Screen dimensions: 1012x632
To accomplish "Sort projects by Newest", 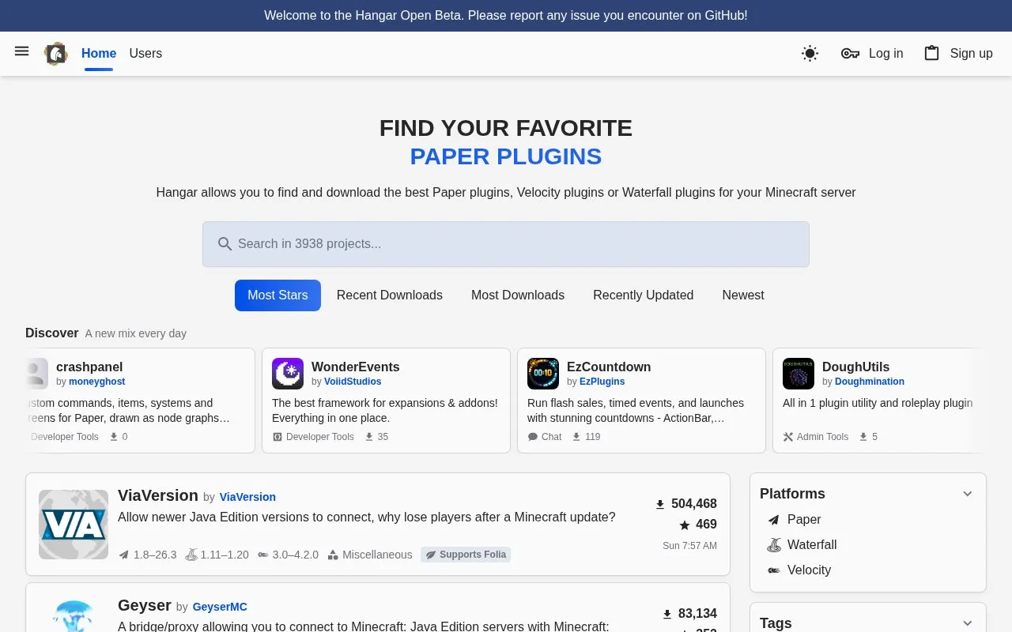I will [743, 295].
